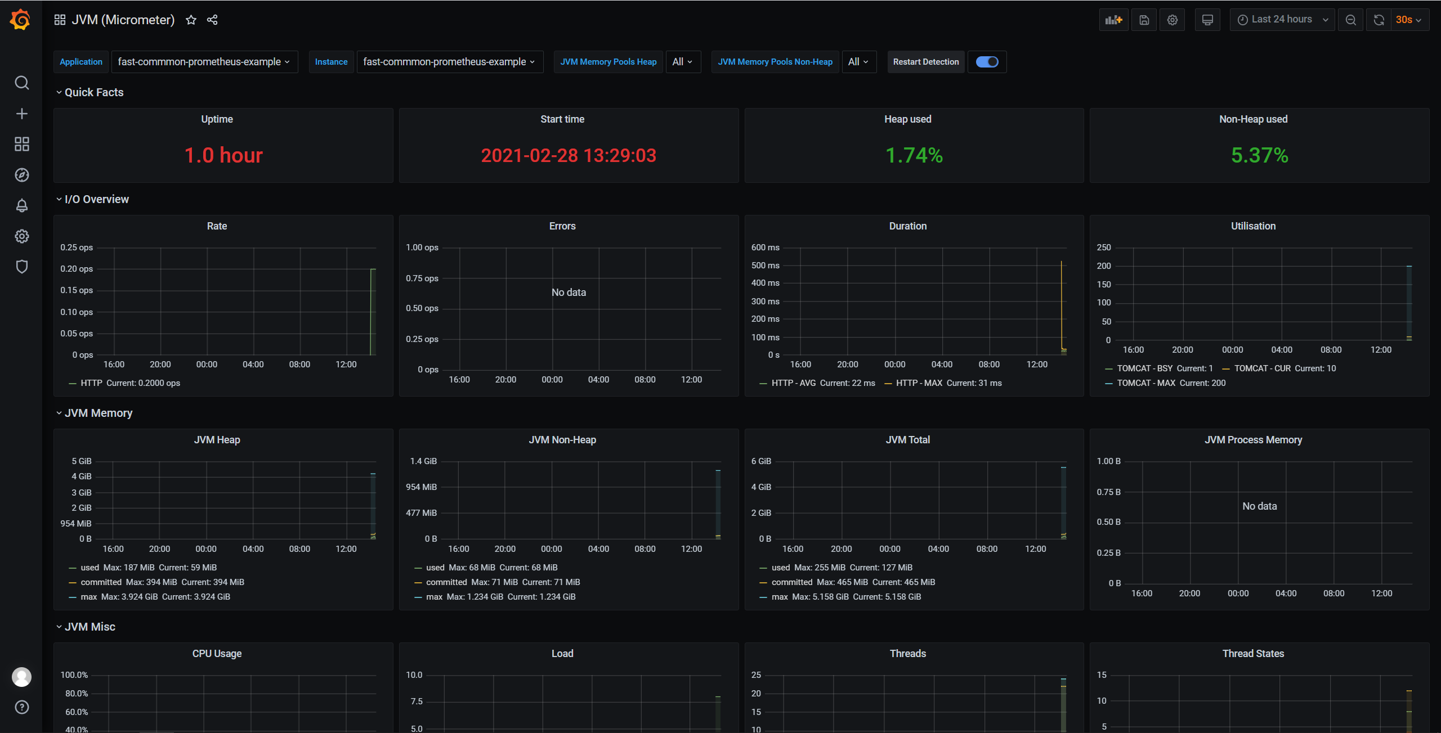Open the Last 24 hours time picker
Screen dimensions: 1441x733
[1282, 20]
